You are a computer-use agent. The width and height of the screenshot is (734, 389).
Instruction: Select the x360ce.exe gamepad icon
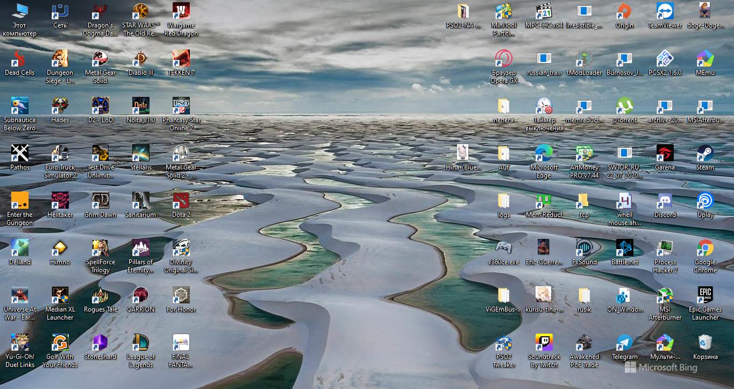(x=504, y=252)
